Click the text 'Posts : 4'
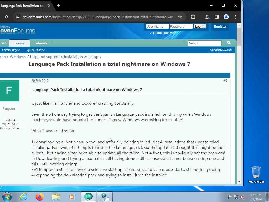 [10, 120]
